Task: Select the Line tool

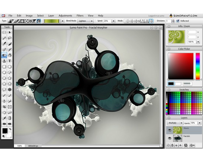Action: pyautogui.click(x=4, y=95)
